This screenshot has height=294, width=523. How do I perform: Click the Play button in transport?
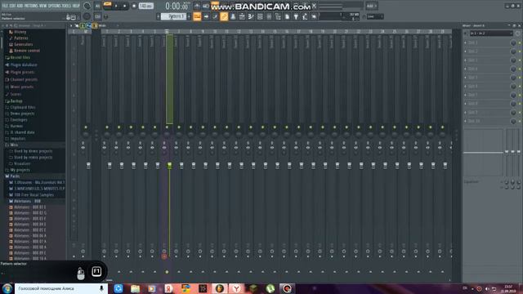(116, 6)
